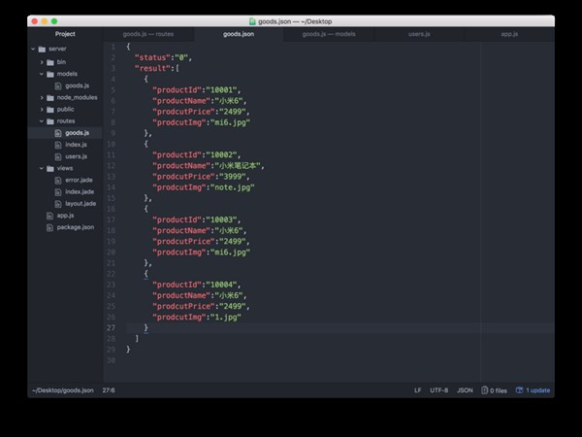The image size is (582, 437).
Task: Click the git files icon in status bar
Action: [484, 390]
